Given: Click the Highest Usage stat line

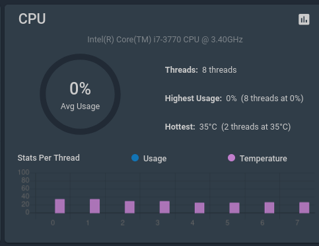Looking at the screenshot, I should [234, 99].
